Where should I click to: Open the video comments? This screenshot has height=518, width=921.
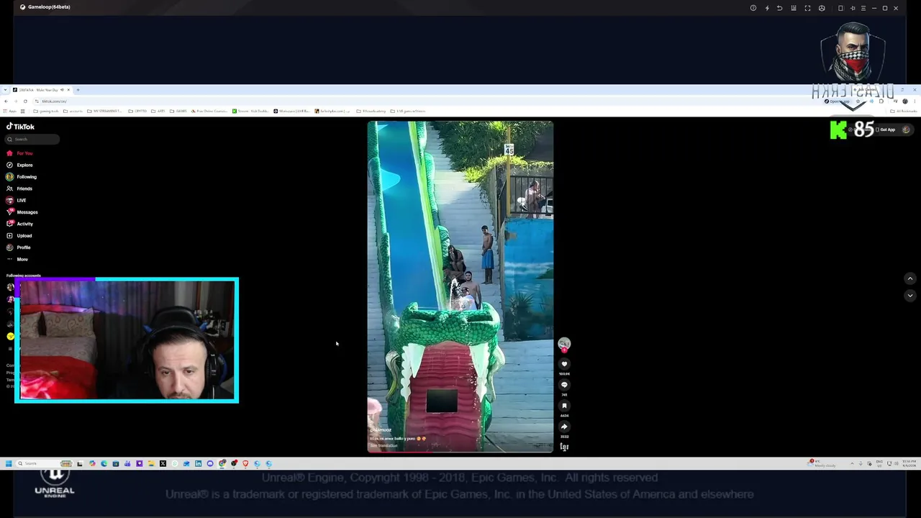(564, 385)
